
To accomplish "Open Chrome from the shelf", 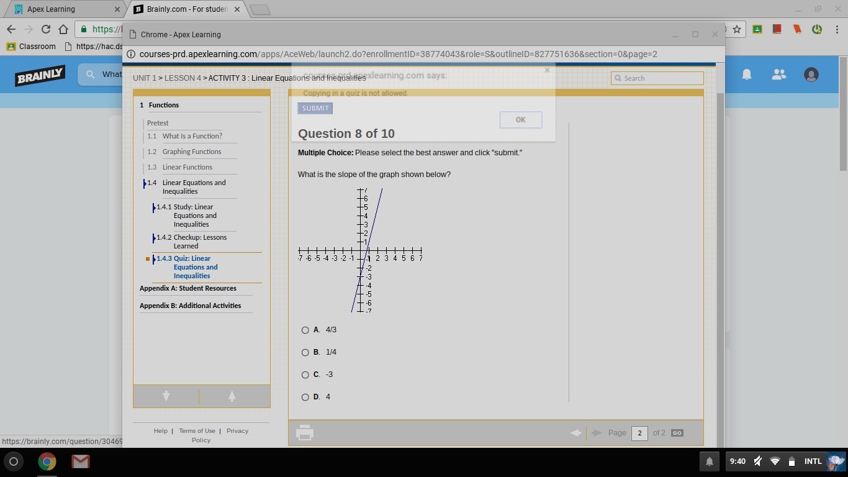I will pos(47,461).
